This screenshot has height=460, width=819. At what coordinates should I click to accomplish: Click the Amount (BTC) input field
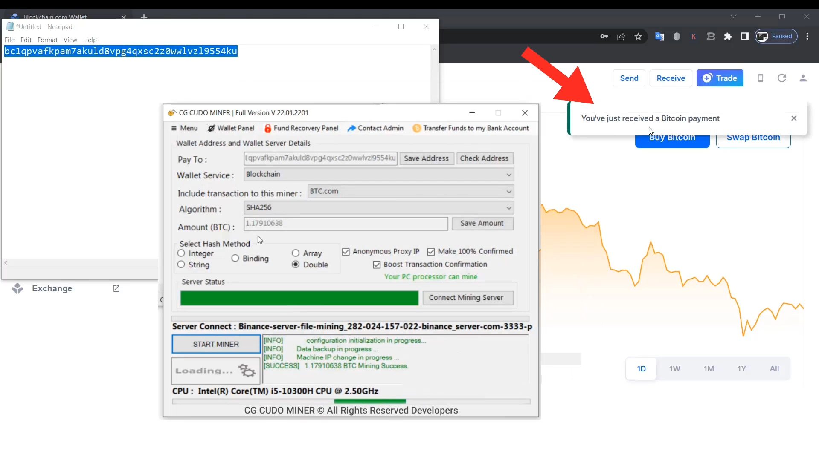pyautogui.click(x=345, y=224)
